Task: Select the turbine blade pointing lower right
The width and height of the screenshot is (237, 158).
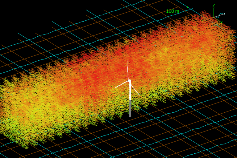Action: coord(135,89)
